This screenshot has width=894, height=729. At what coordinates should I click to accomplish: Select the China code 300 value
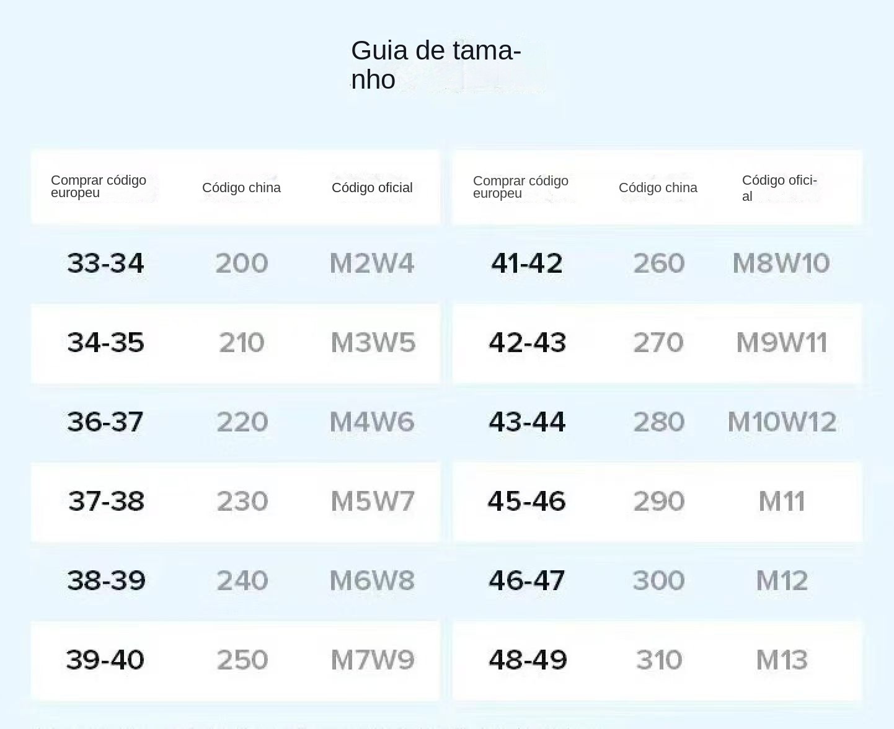point(658,581)
